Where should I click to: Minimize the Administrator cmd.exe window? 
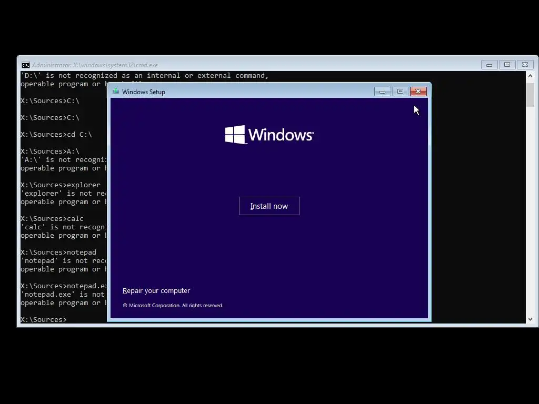(489, 65)
